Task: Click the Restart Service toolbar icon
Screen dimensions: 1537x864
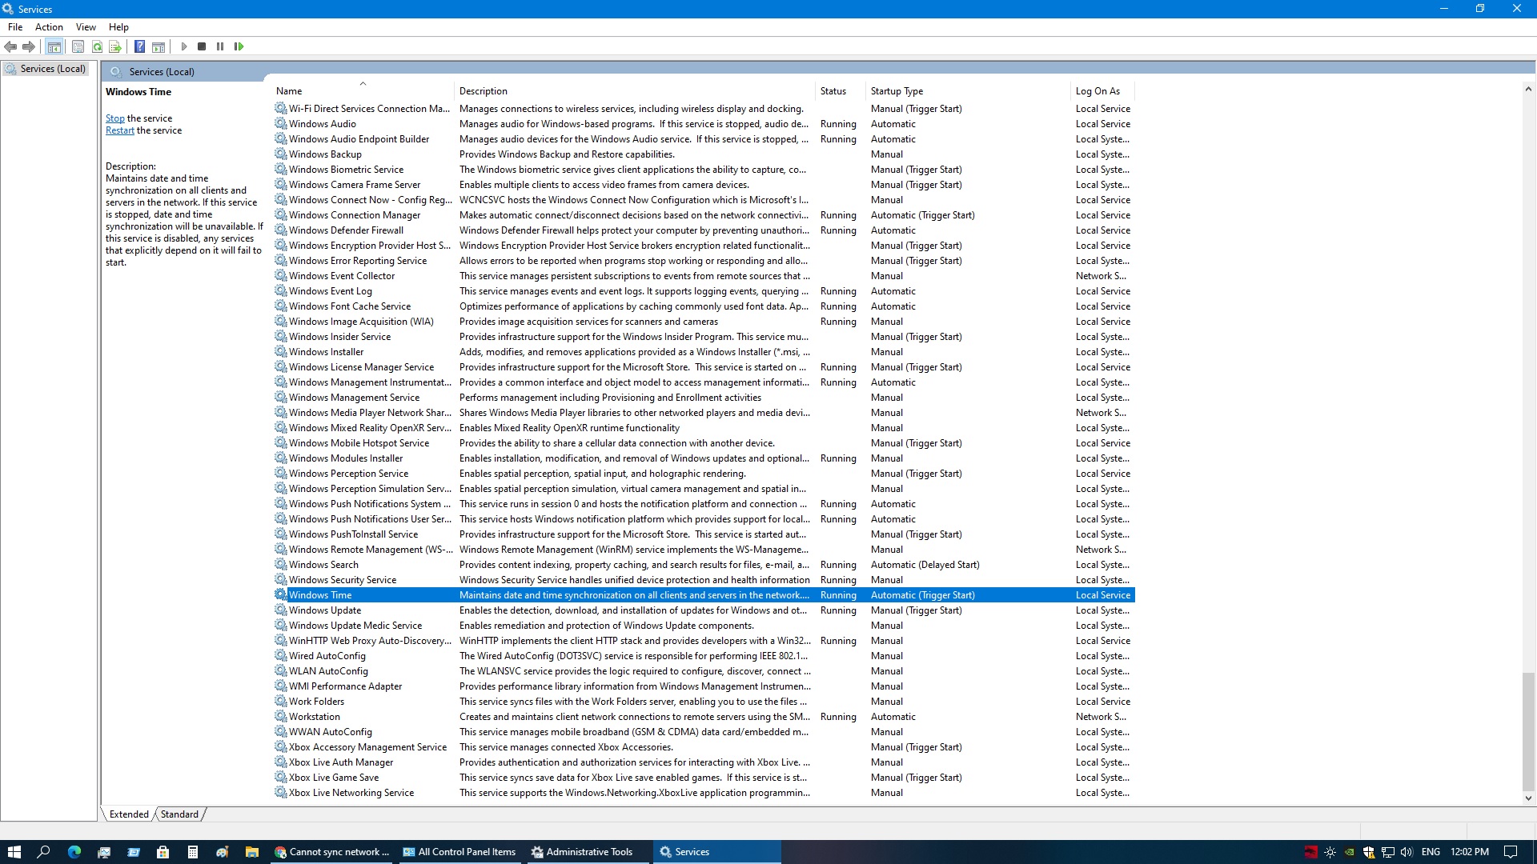Action: 239,46
